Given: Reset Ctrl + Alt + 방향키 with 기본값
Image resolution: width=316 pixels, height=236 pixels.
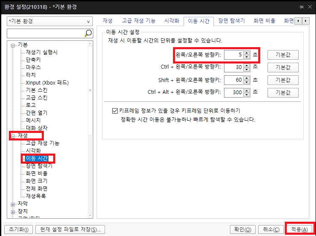Looking at the screenshot, I should (283, 93).
